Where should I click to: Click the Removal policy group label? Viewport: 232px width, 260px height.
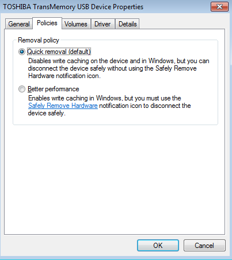point(39,40)
